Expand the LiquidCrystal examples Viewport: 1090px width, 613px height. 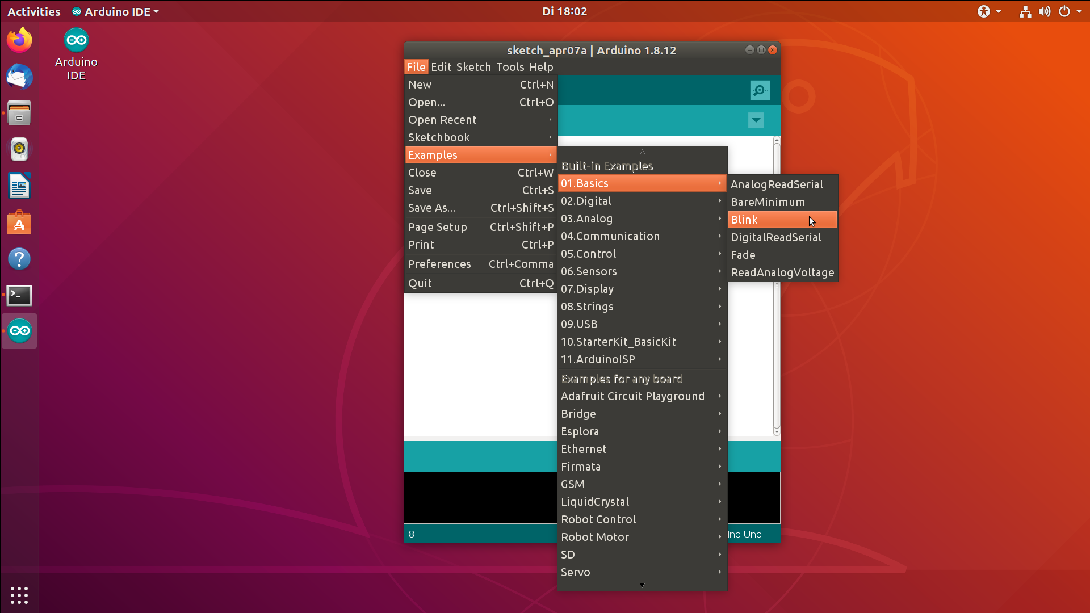click(642, 502)
